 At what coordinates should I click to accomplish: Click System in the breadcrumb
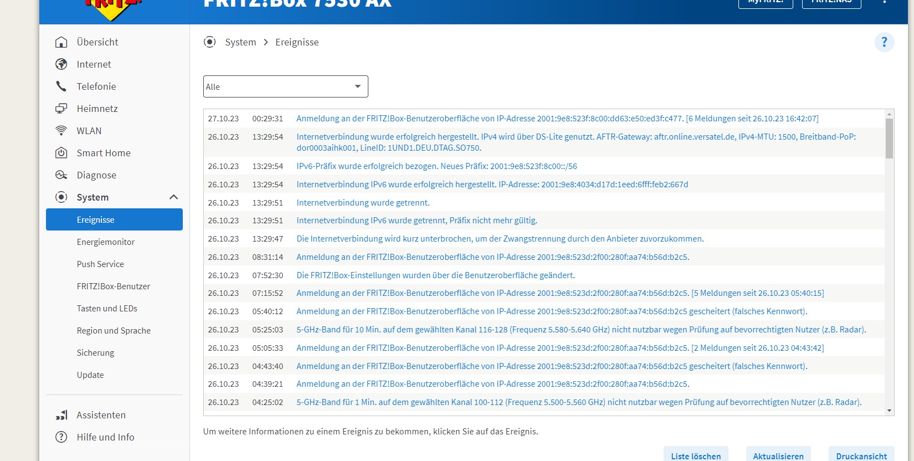(x=240, y=42)
